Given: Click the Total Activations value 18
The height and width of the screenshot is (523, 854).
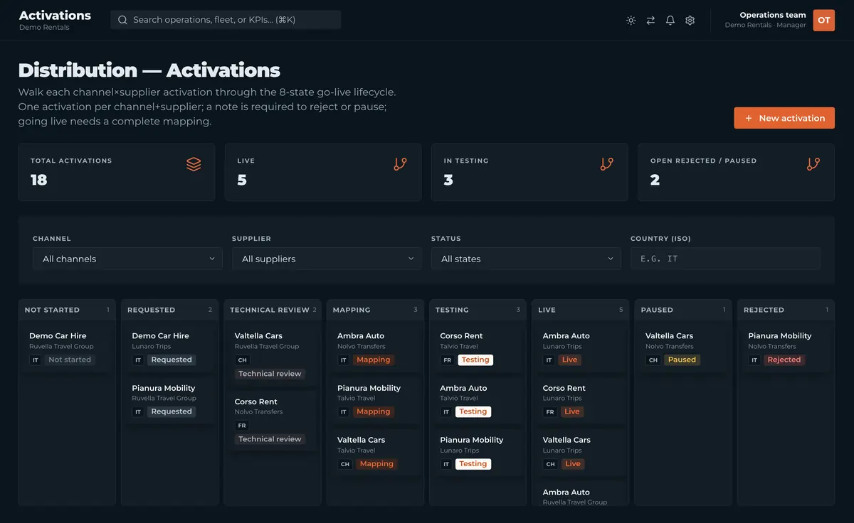Looking at the screenshot, I should [38, 180].
